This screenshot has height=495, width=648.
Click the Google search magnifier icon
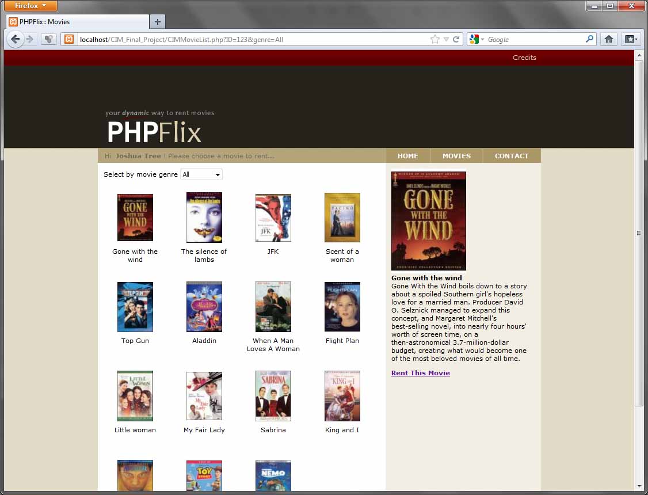pyautogui.click(x=589, y=39)
